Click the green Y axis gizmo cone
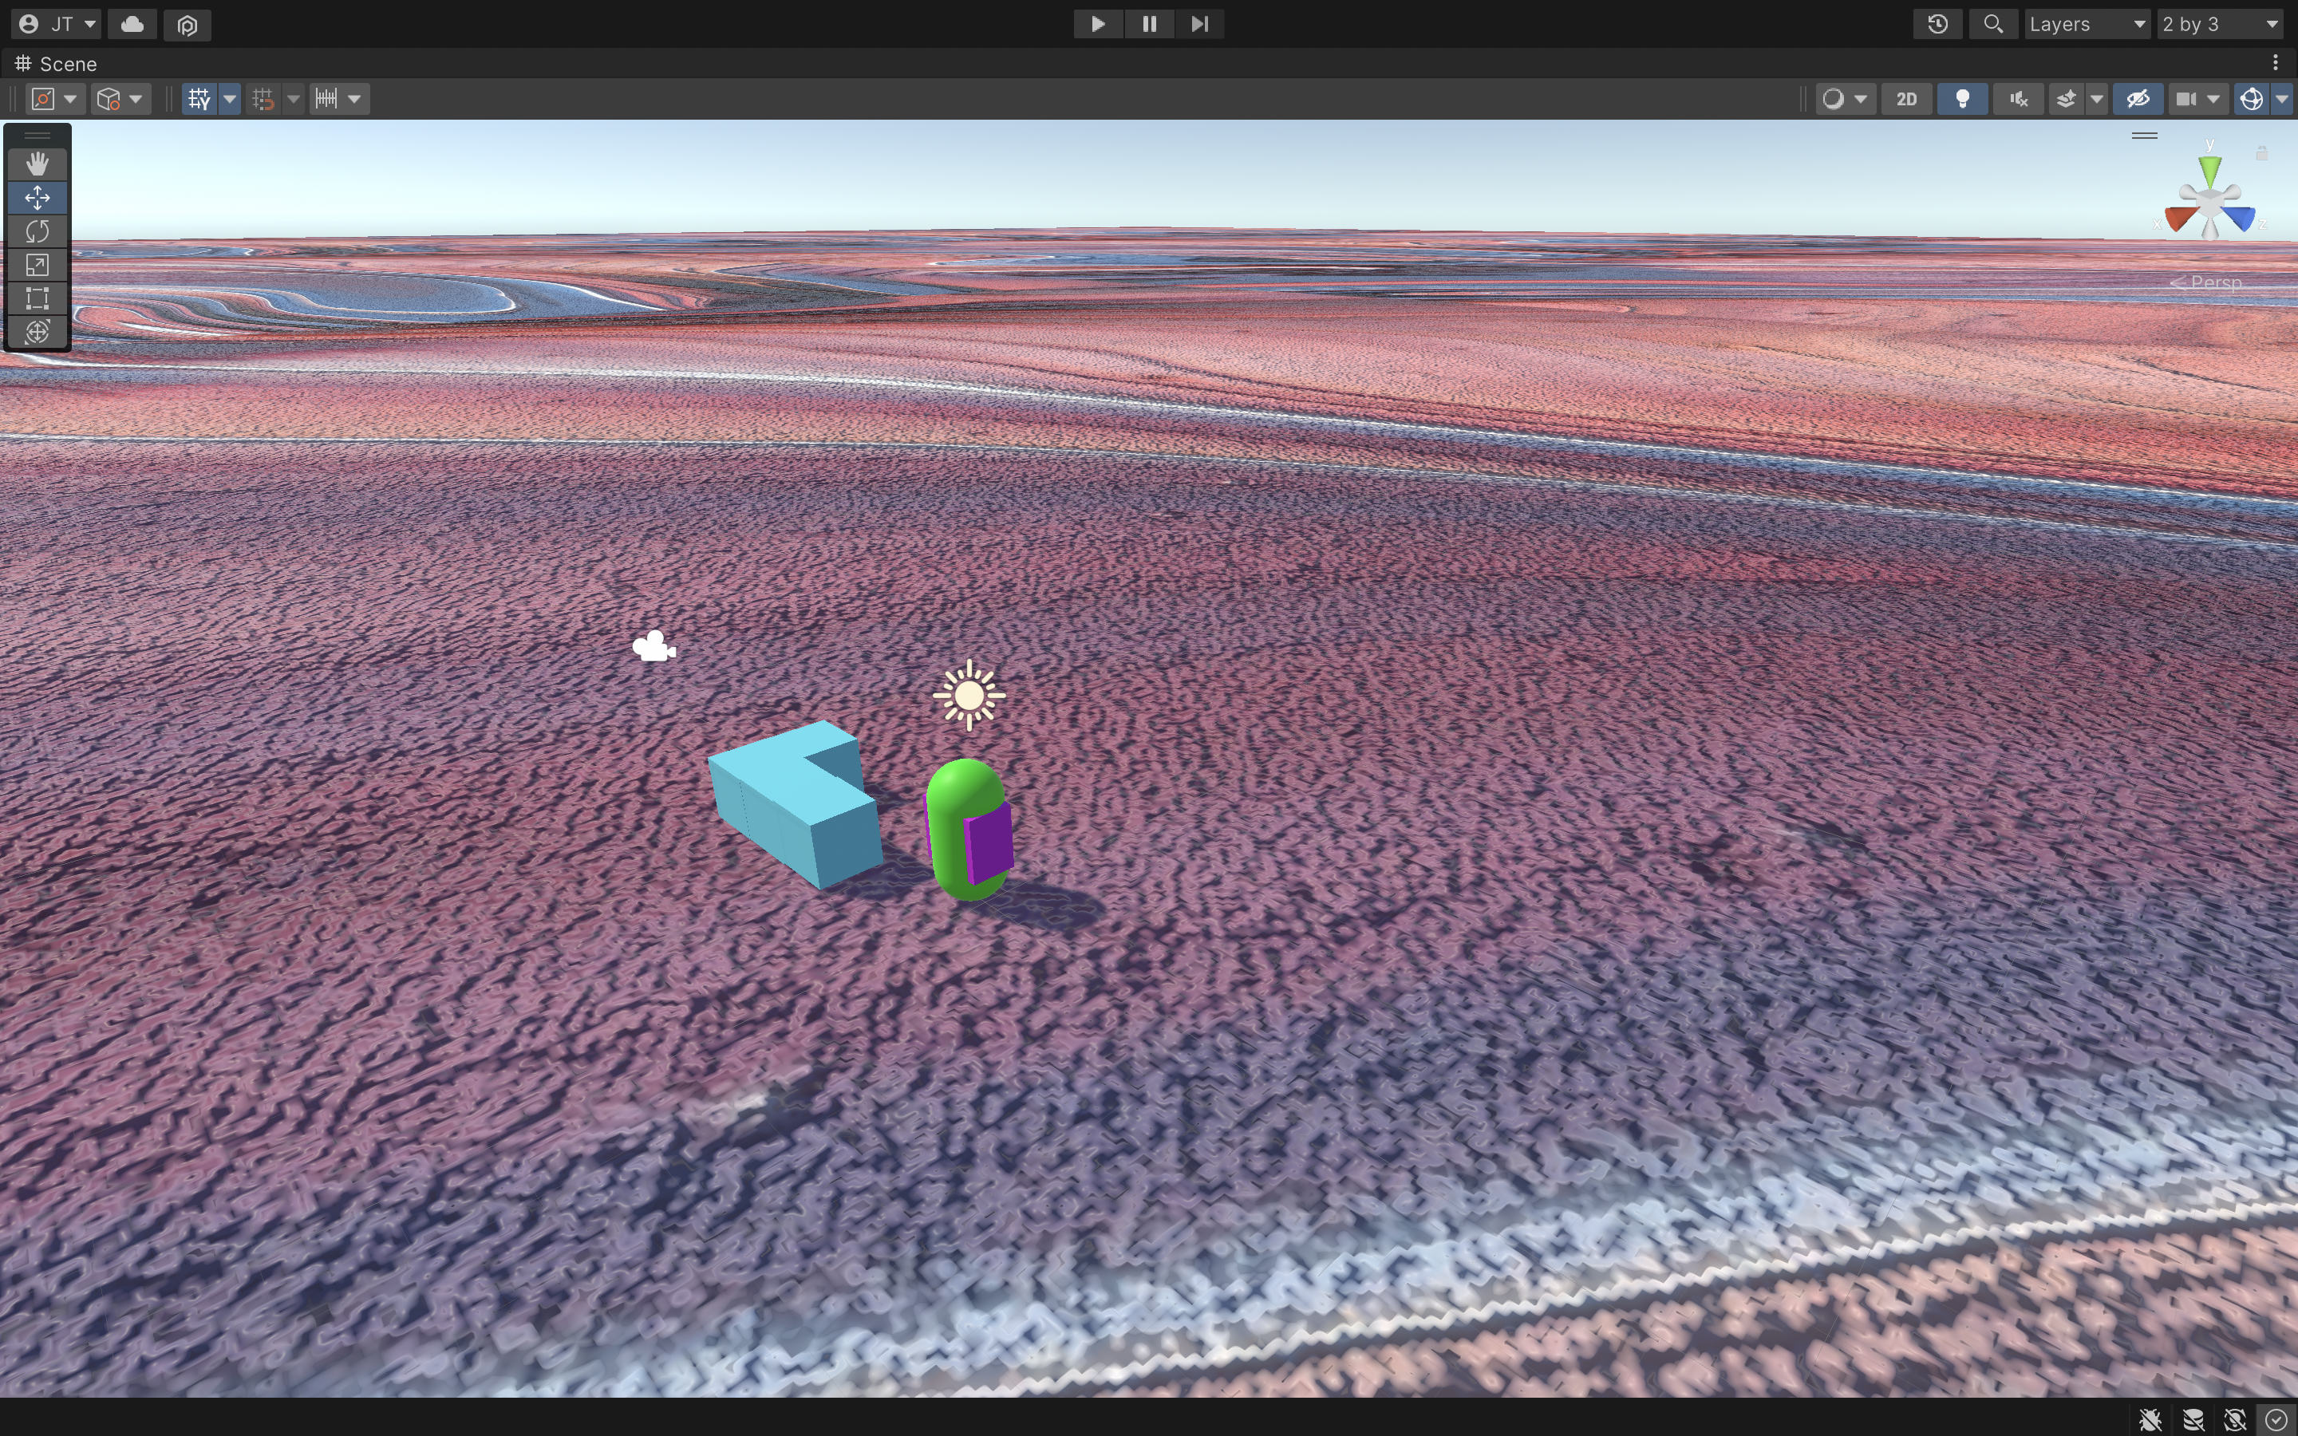The image size is (2298, 1436). click(x=2209, y=172)
